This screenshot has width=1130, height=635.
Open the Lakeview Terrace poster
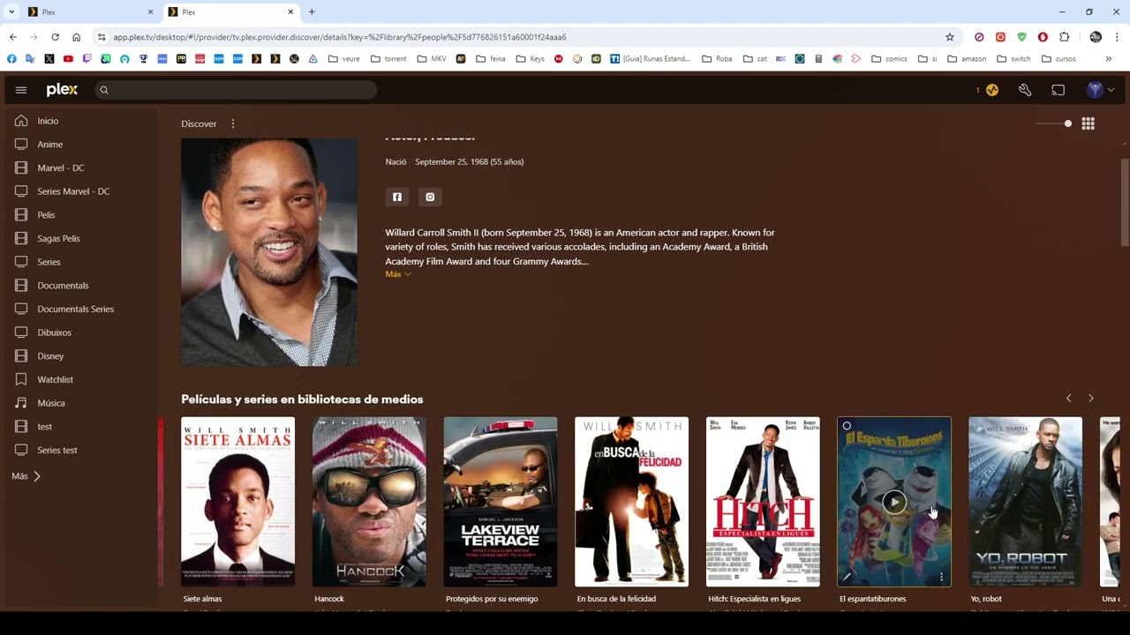[x=501, y=502]
